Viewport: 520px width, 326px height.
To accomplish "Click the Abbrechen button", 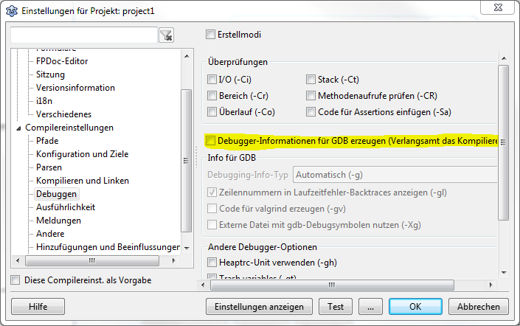I will [478, 306].
